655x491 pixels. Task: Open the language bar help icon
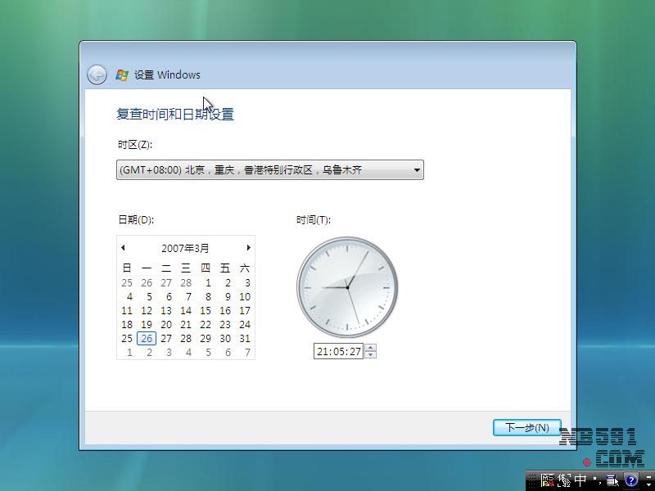coord(631,480)
